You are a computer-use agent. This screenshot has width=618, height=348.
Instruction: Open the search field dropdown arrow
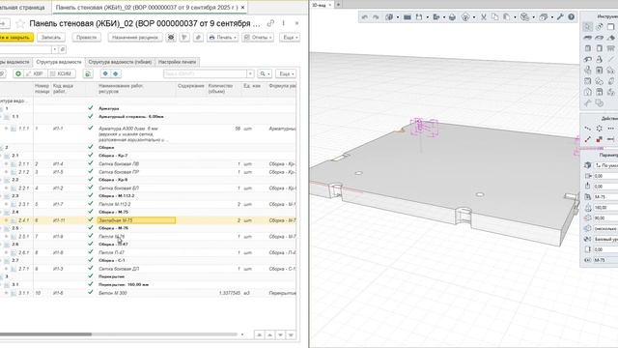[x=250, y=73]
